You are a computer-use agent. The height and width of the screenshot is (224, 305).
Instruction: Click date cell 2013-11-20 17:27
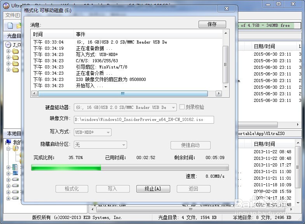click(x=272, y=165)
